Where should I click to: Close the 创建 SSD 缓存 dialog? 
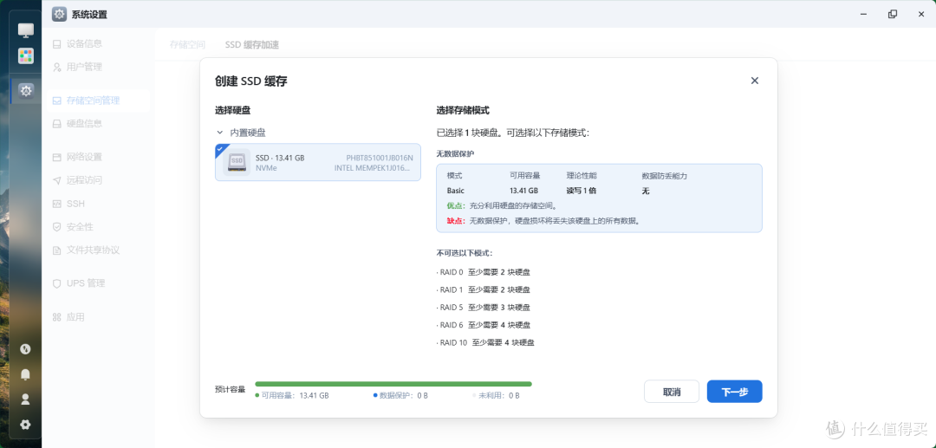(755, 81)
